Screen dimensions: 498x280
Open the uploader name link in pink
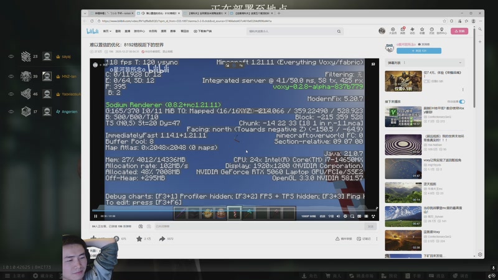click(406, 44)
